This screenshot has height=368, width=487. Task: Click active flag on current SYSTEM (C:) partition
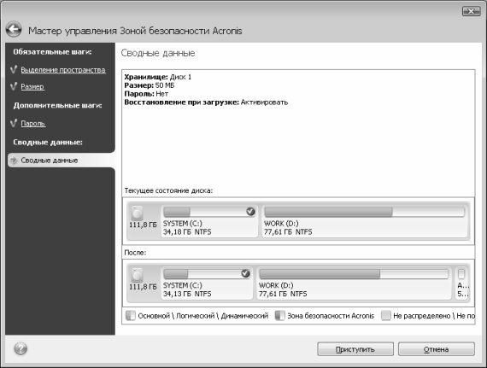250,212
